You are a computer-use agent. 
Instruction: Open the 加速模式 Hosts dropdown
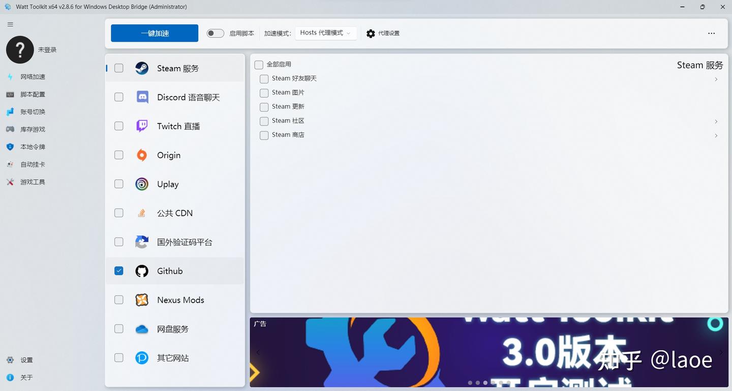[x=325, y=33]
